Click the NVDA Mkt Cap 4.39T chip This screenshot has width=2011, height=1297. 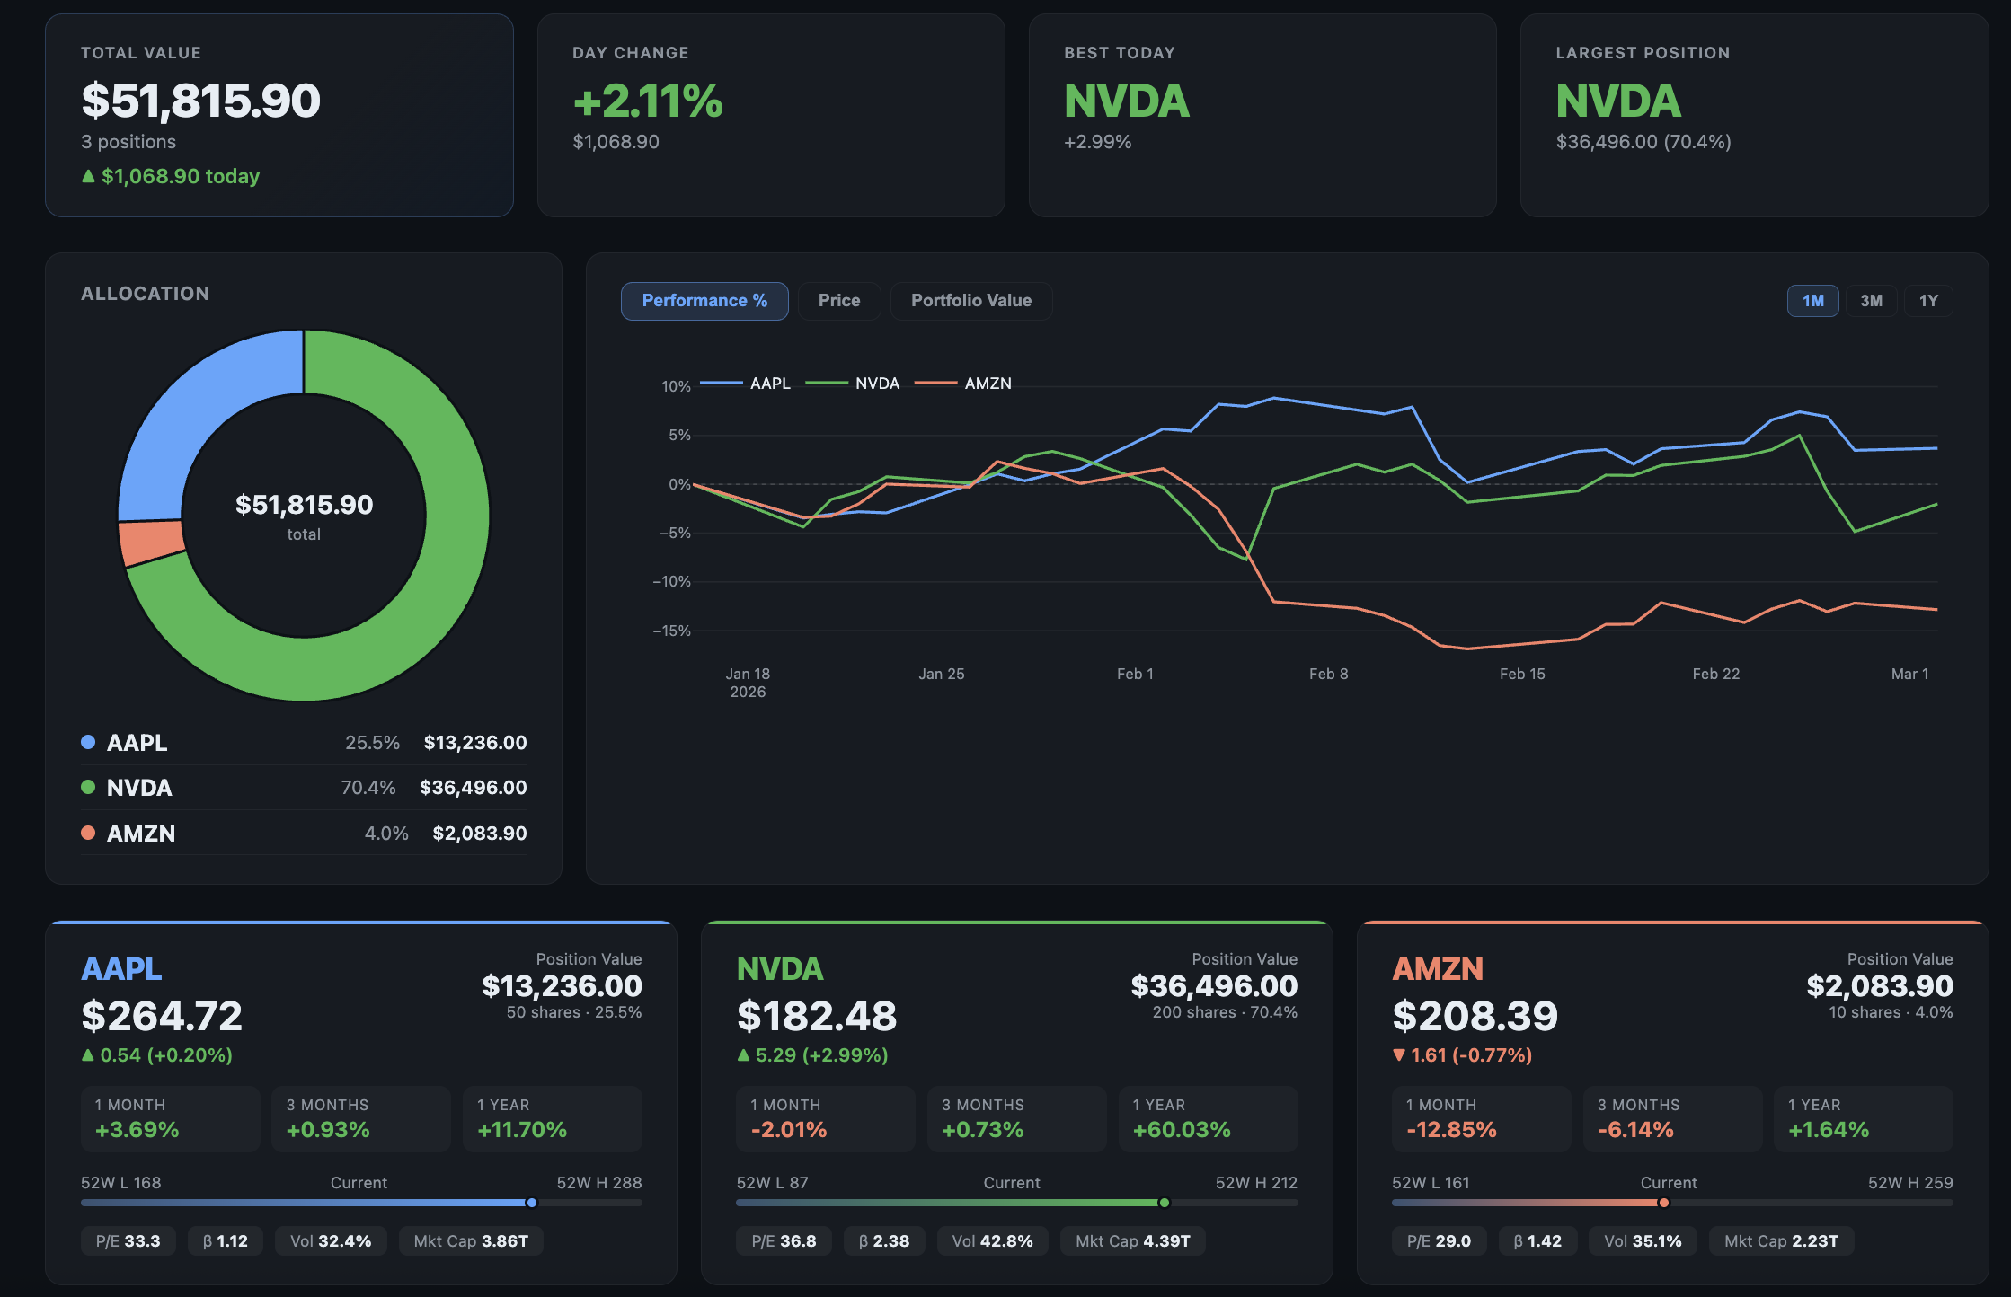(1133, 1241)
